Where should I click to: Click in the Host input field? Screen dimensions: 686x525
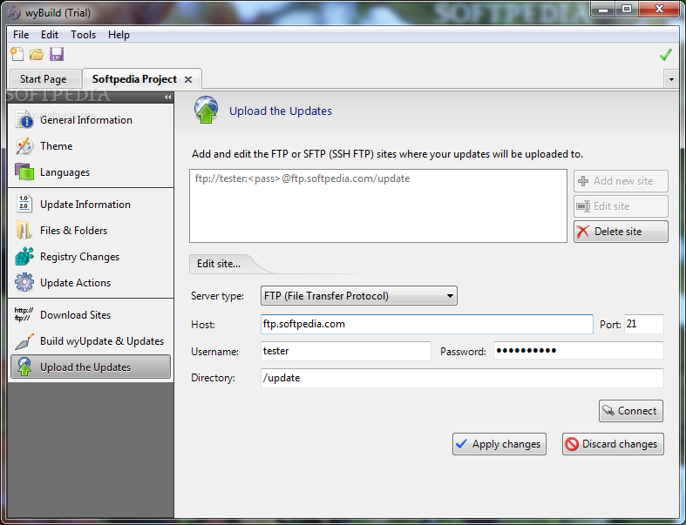pos(427,324)
